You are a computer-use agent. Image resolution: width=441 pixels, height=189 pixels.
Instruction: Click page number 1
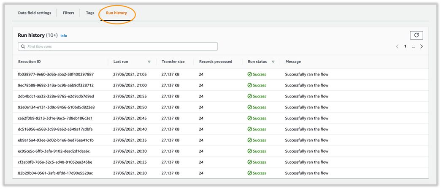click(x=405, y=46)
